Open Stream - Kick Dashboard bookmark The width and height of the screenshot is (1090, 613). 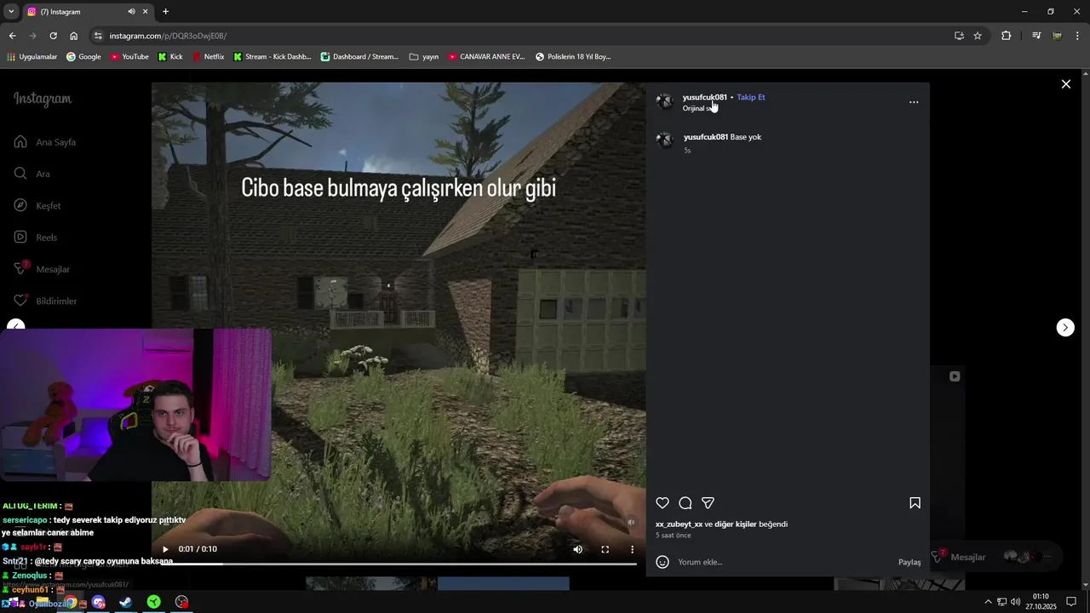(x=272, y=57)
